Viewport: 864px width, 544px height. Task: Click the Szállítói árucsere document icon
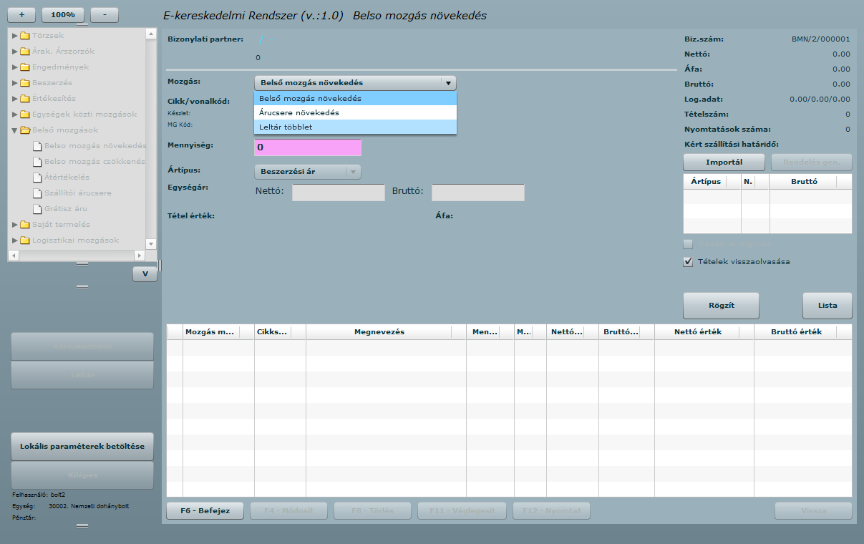(x=38, y=193)
